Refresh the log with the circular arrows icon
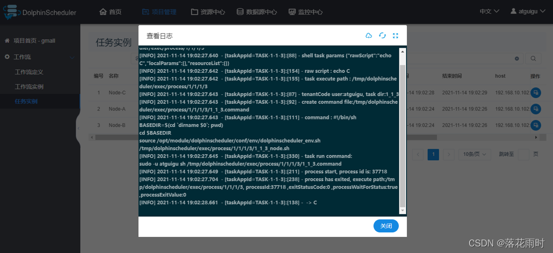This screenshot has height=253, width=553. point(382,36)
